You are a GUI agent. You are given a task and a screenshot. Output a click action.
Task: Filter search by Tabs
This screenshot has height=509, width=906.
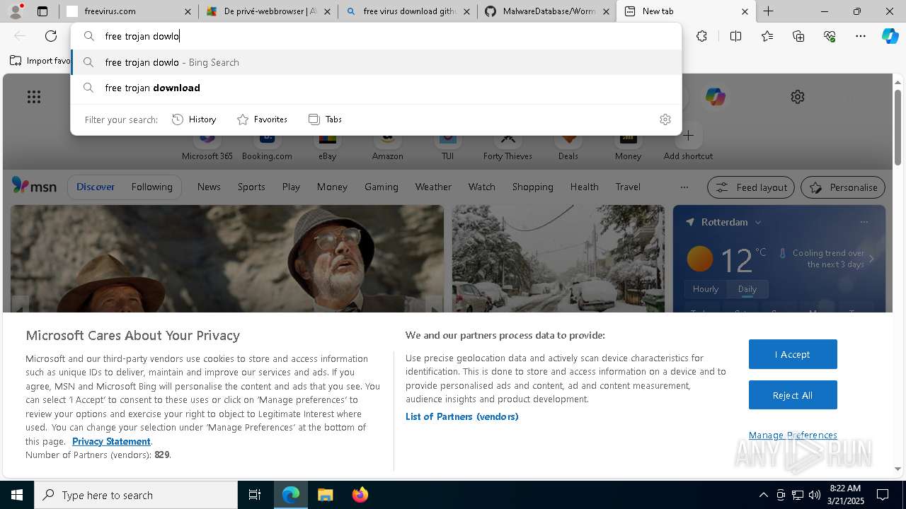click(x=325, y=119)
